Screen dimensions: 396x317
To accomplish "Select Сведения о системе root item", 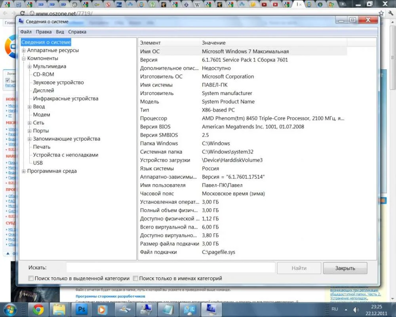I will point(46,42).
